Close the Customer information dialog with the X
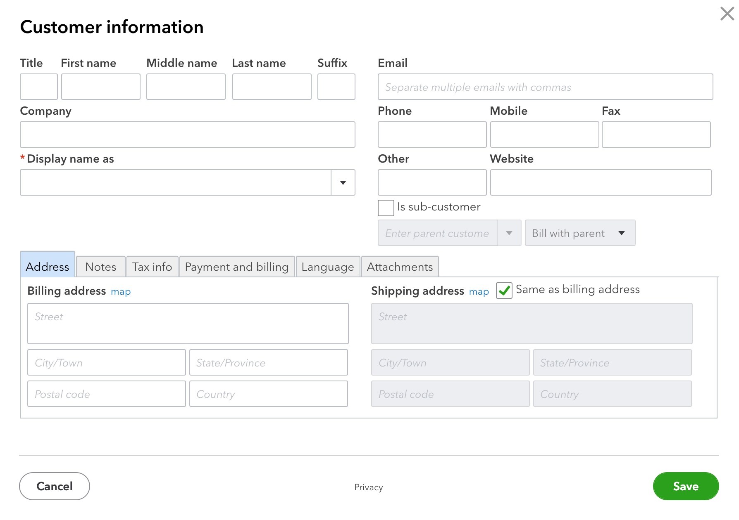The width and height of the screenshot is (739, 520). (727, 14)
